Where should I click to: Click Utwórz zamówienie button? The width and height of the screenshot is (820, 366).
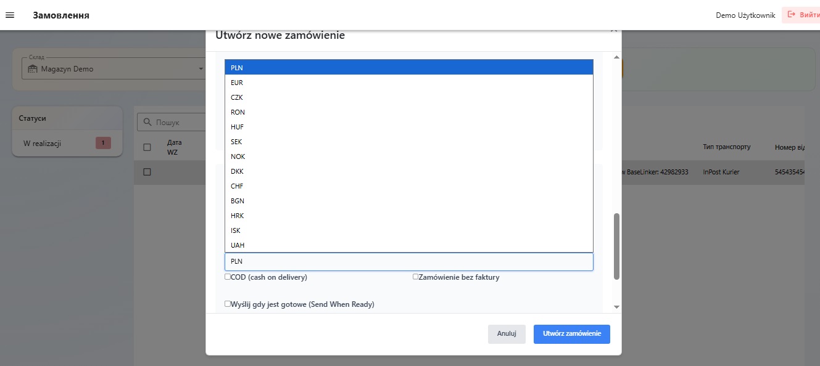tap(572, 334)
